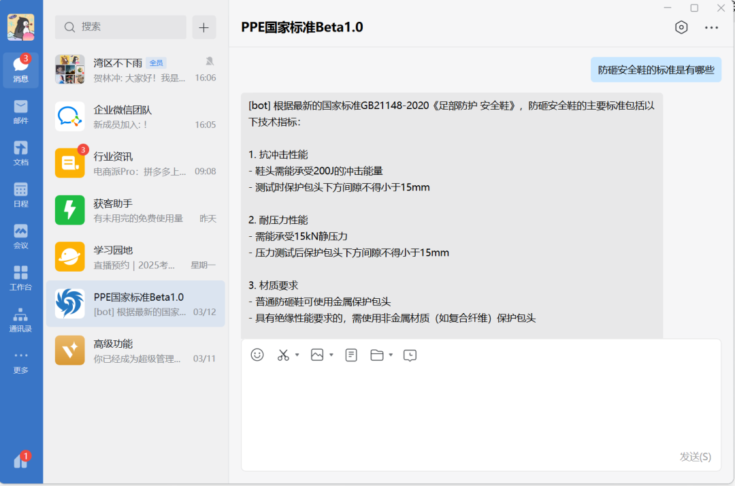735x486 pixels.
Task: Open the 企业微信团队 conversation
Action: [x=135, y=116]
